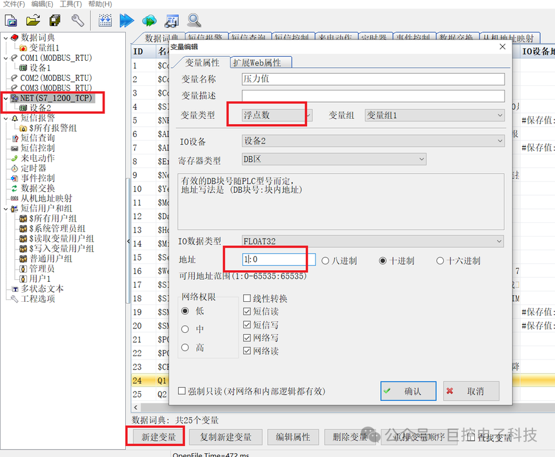Click the save all toolbar icon
The height and width of the screenshot is (457, 555).
click(55, 20)
